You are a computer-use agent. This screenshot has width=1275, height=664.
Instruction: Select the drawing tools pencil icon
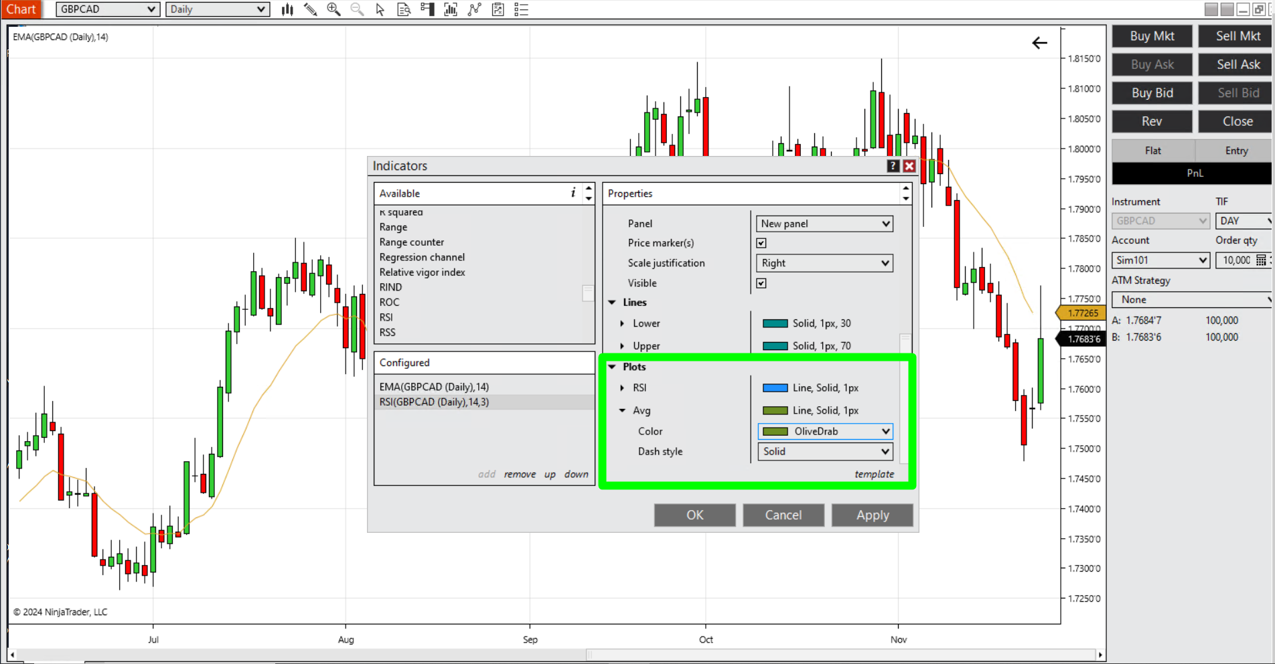(x=310, y=9)
